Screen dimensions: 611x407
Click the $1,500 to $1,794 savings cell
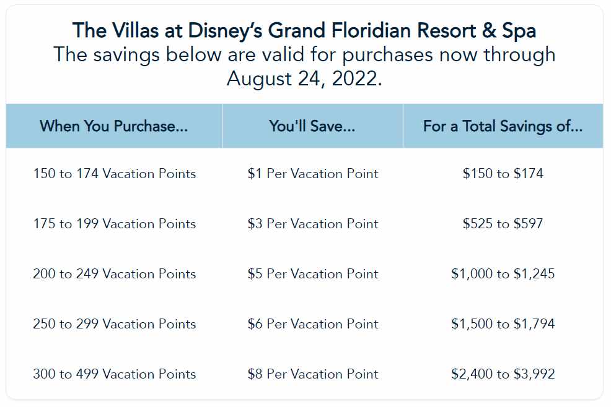[x=503, y=324]
